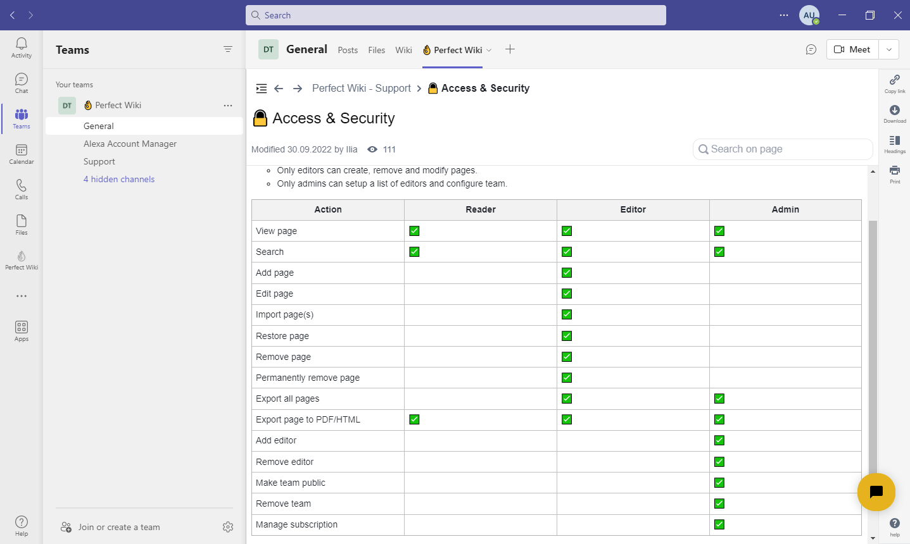Open the Meet button dropdown arrow

[x=888, y=49]
